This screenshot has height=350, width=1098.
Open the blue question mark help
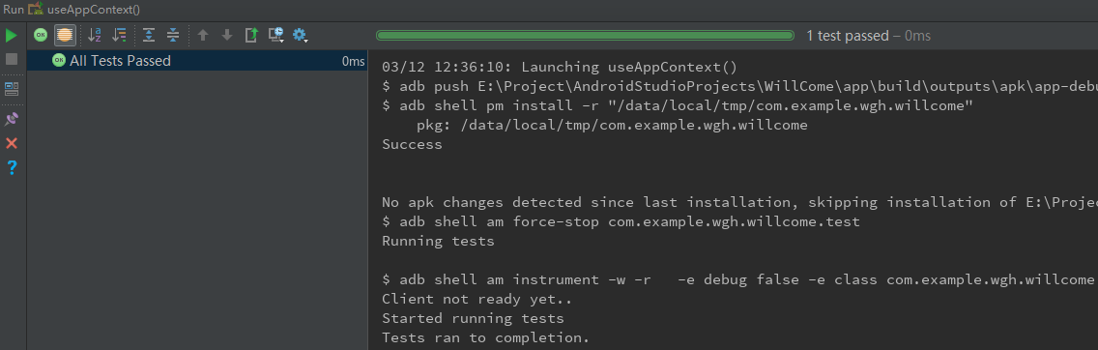click(x=12, y=167)
